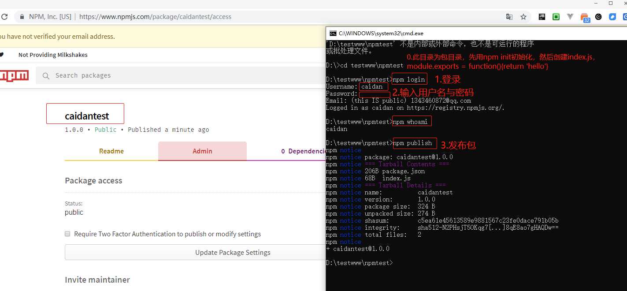Select the Admin tab
The width and height of the screenshot is (627, 291).
202,151
